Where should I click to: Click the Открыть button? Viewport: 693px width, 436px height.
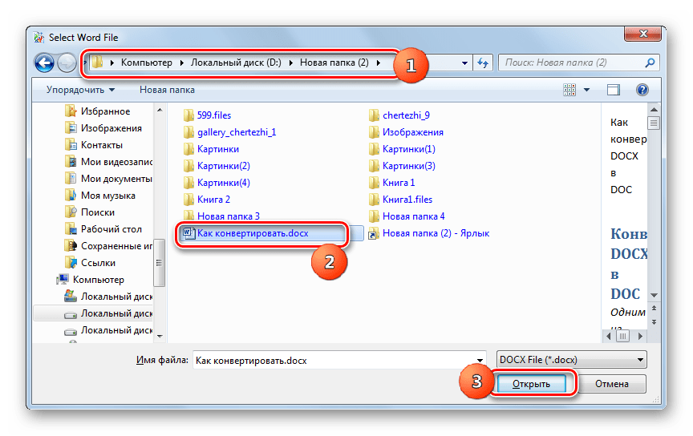(x=531, y=384)
